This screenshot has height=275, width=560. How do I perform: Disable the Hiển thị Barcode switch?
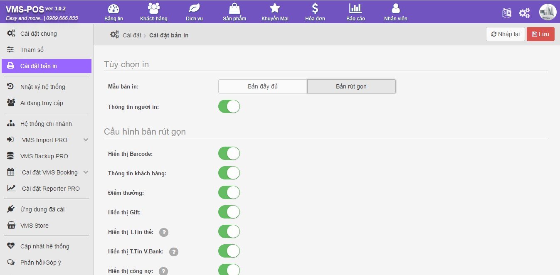pos(229,153)
